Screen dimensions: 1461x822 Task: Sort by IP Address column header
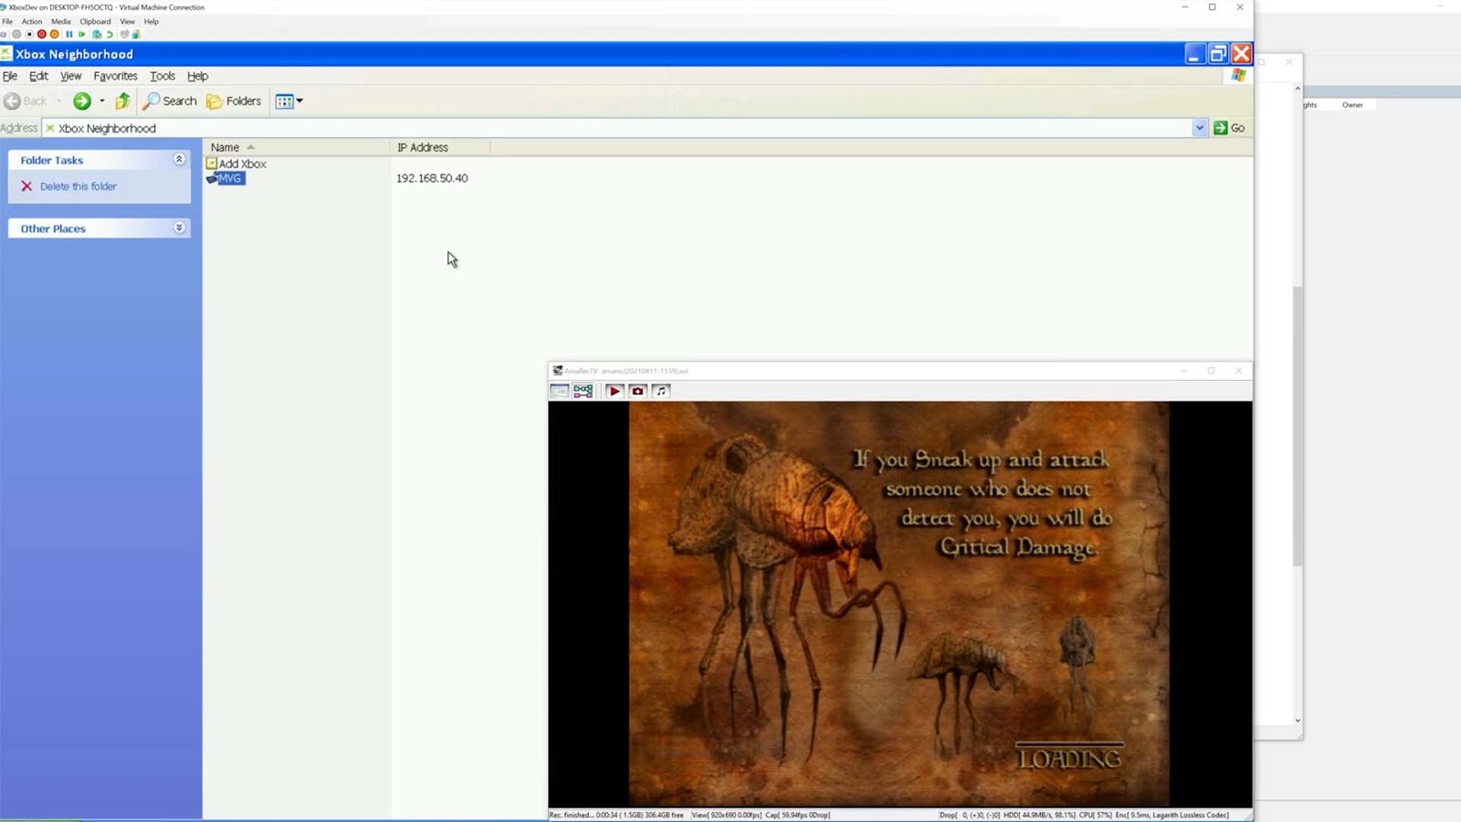tap(440, 147)
